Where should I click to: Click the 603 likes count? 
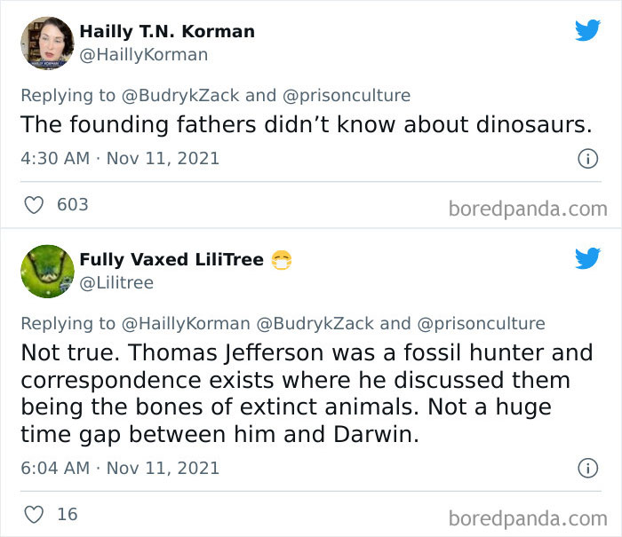coord(73,204)
